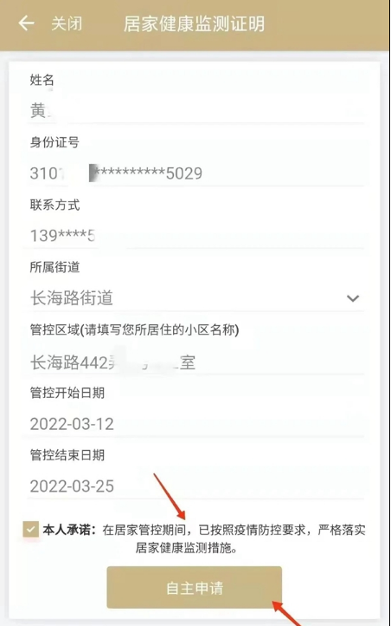Click the 关闭 close link

coord(67,23)
